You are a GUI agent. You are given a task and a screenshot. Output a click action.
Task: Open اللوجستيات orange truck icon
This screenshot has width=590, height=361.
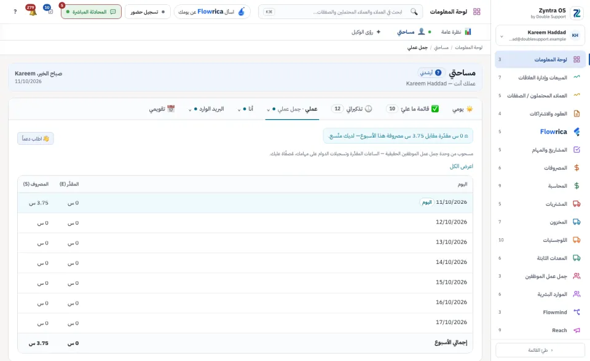coord(576,239)
